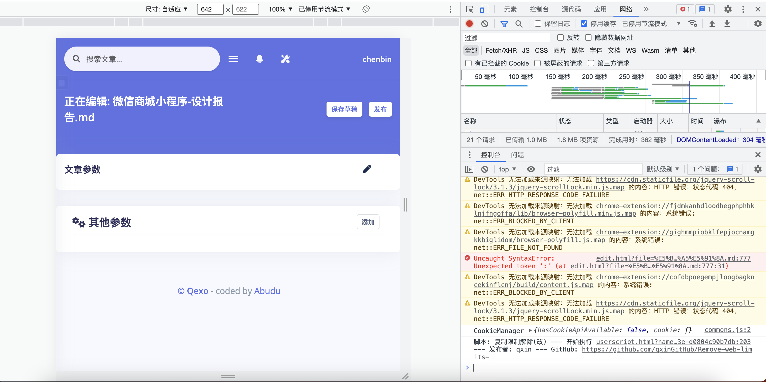
Task: Open device toolbar 已停用节流模式 dropdown
Action: click(x=324, y=9)
